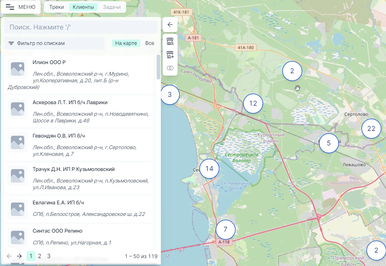
Task: Click the client list vertical scrollbar
Action: (158, 67)
